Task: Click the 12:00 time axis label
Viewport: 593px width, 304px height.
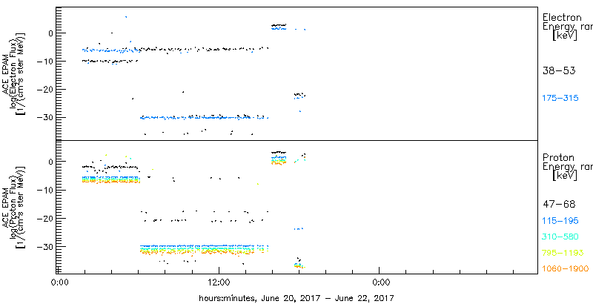Action: tap(219, 282)
